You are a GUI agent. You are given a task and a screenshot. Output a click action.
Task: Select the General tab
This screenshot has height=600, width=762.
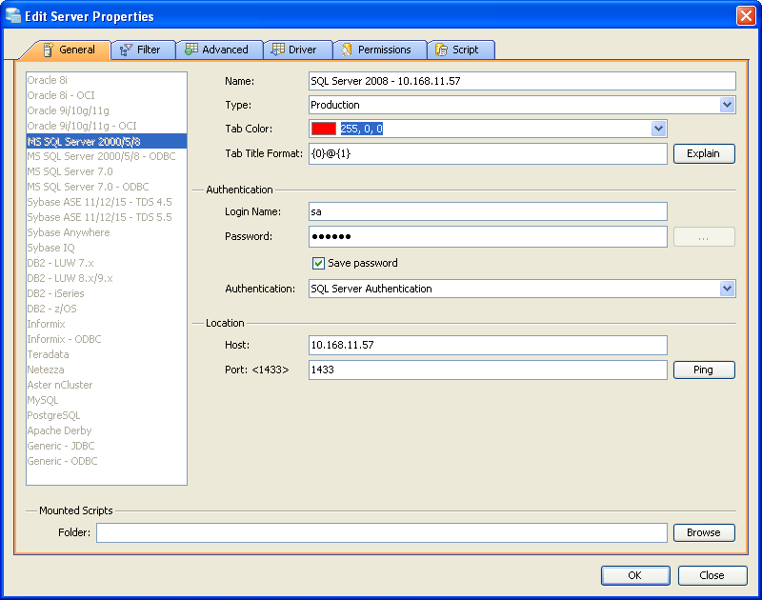pos(68,50)
